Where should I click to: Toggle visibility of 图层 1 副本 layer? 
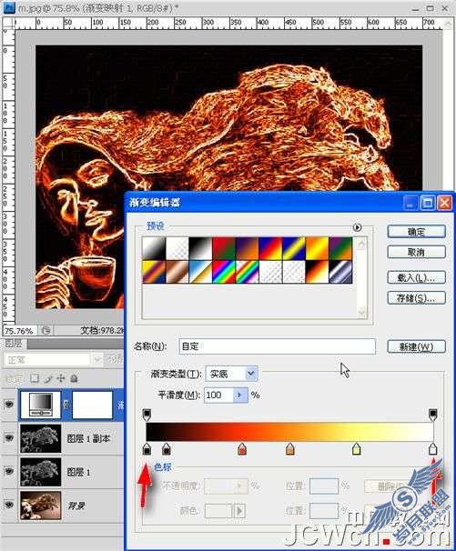[x=9, y=438]
